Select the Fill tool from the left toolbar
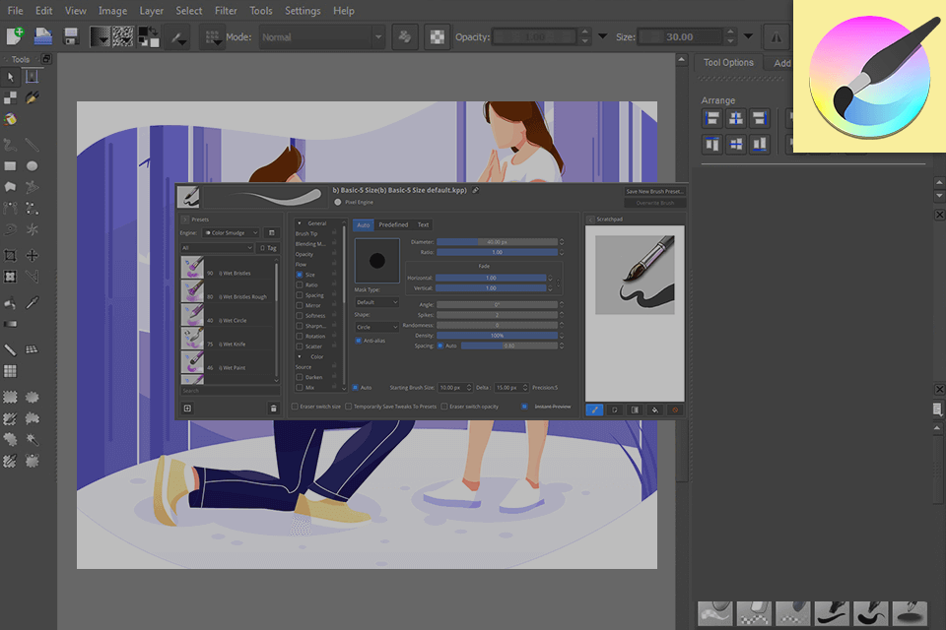946x630 pixels. [x=12, y=303]
